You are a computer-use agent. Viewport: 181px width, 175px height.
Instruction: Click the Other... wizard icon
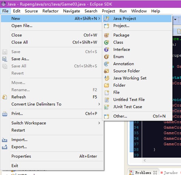107,116
